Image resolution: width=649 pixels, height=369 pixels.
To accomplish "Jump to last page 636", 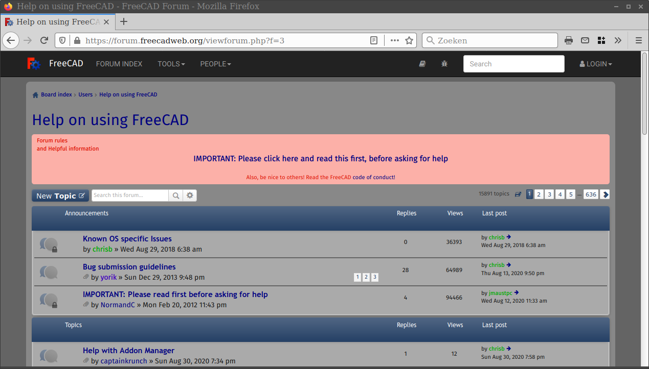I will point(591,194).
